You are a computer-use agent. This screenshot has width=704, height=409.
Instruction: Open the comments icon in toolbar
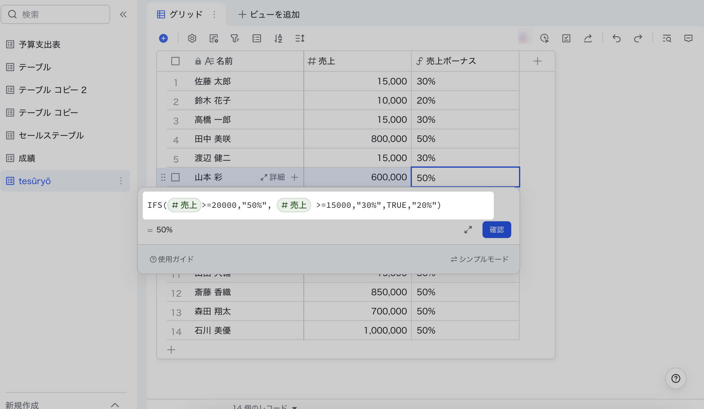tap(688, 38)
